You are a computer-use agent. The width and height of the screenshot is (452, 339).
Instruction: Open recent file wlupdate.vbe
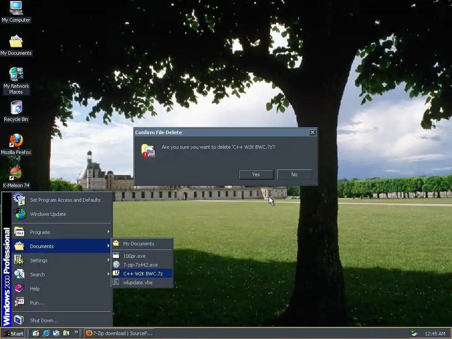[x=142, y=282]
